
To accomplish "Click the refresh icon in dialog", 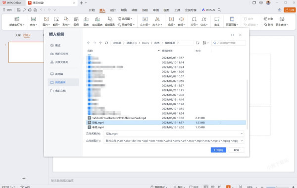I will click(x=106, y=43).
